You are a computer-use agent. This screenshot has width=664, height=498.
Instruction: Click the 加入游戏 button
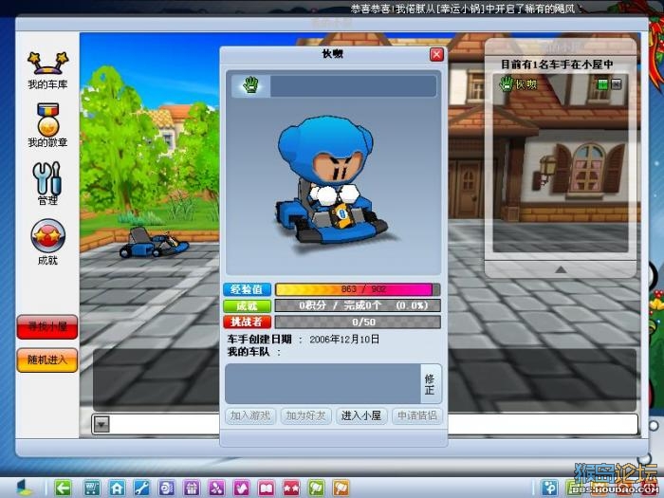250,416
